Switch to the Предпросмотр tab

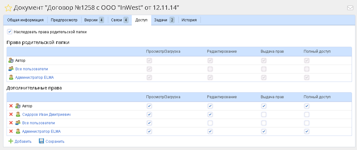click(x=64, y=20)
